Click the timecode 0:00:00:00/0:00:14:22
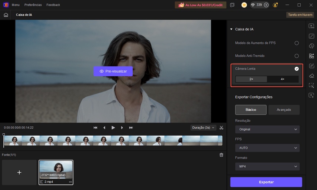Viewport: 317px width, 190px height. point(19,128)
